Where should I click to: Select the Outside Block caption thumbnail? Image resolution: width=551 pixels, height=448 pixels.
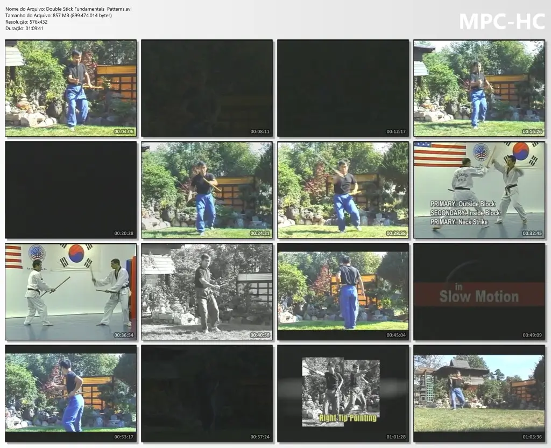tap(479, 190)
